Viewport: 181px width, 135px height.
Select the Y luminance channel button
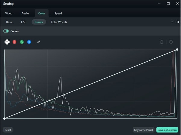click(x=7, y=42)
